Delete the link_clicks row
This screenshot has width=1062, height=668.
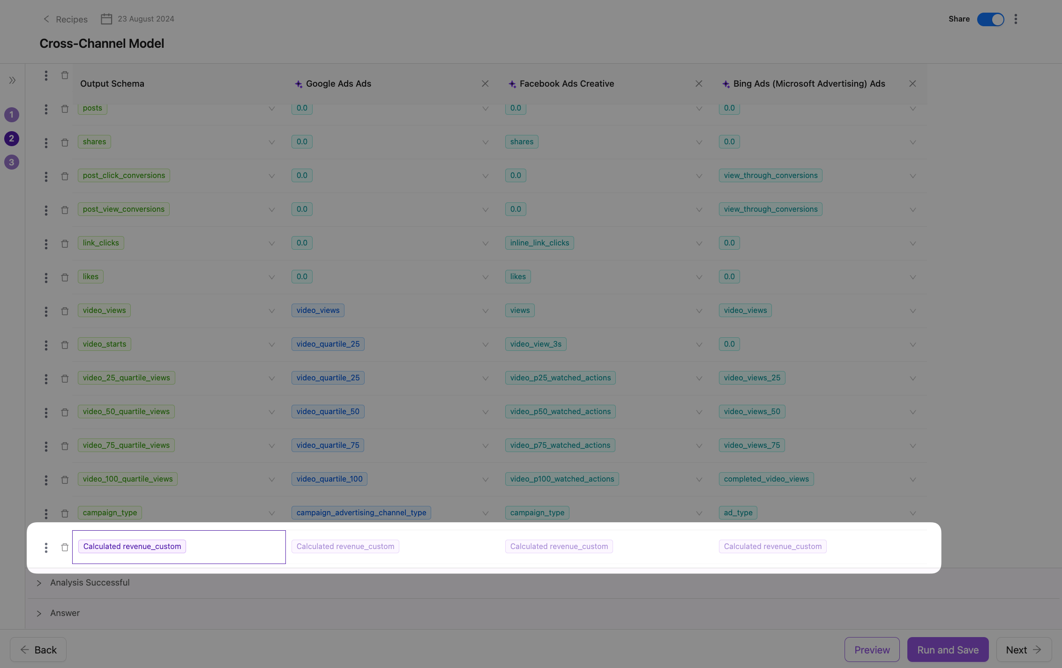(x=65, y=244)
